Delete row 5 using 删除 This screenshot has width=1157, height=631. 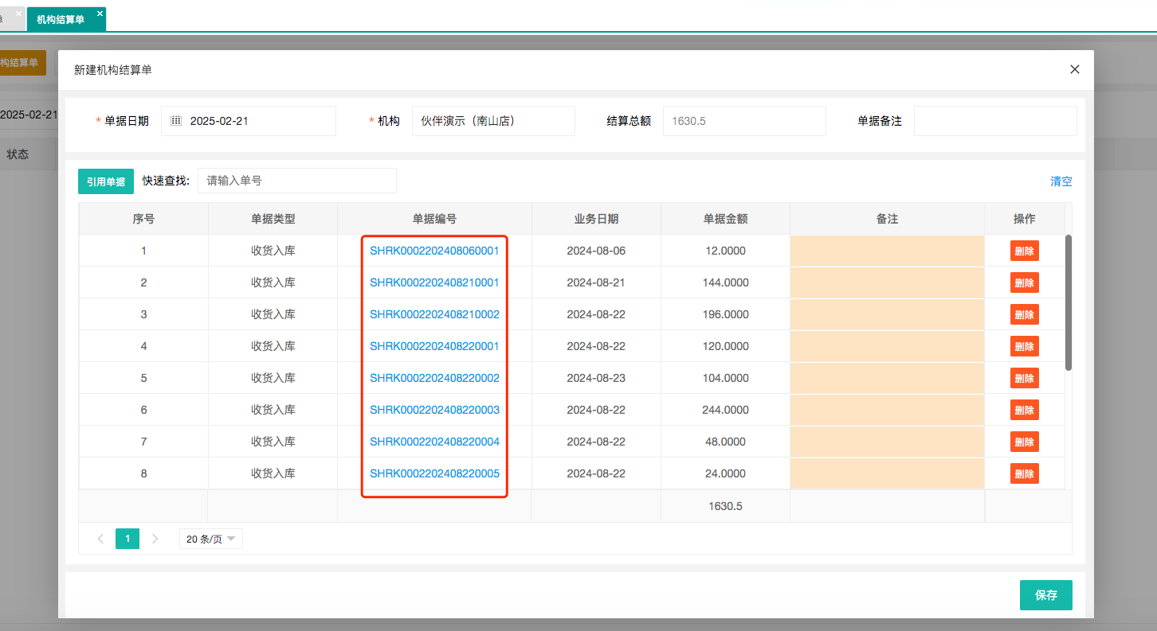[1024, 378]
